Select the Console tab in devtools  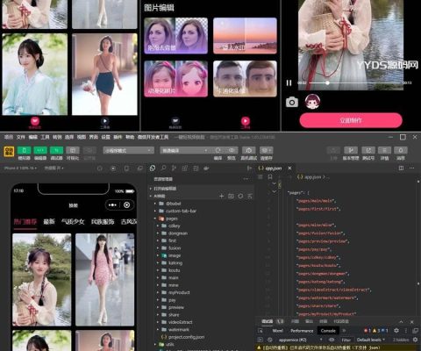tap(328, 331)
